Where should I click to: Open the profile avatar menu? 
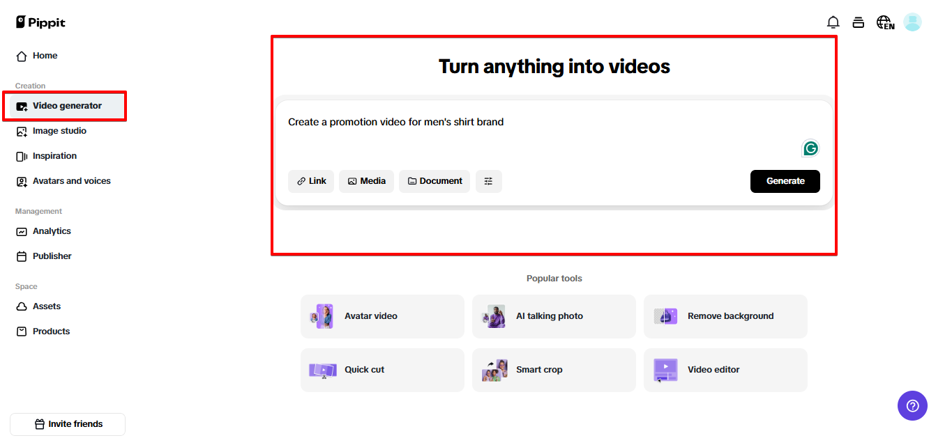912,22
